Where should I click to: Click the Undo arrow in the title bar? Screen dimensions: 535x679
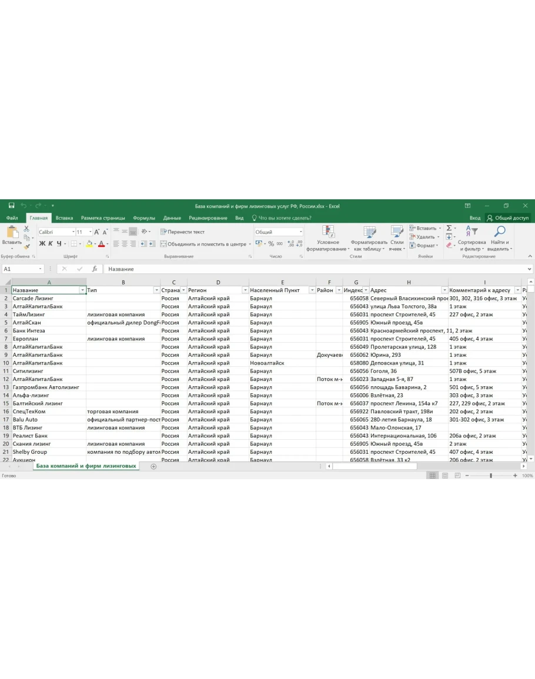tap(24, 206)
